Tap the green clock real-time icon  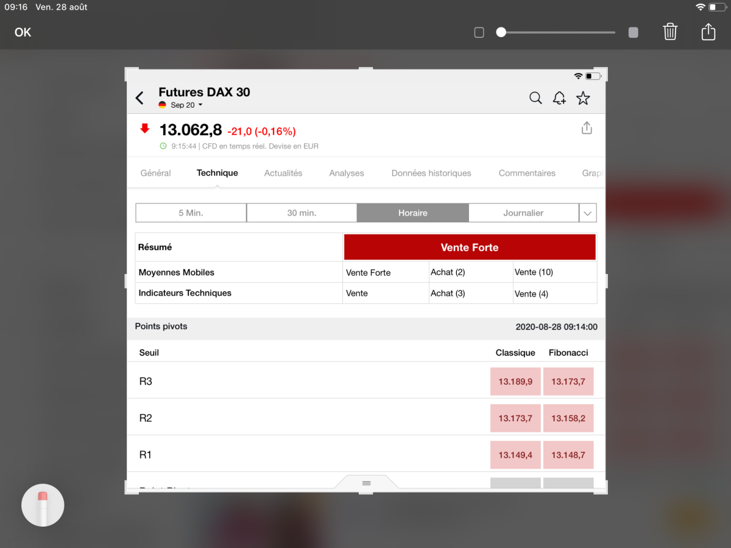[x=163, y=146]
